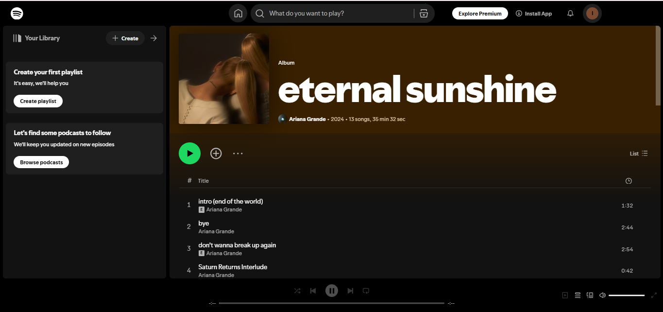This screenshot has width=663, height=312.
Task: Sort tracks by duration clock column
Action: point(628,180)
